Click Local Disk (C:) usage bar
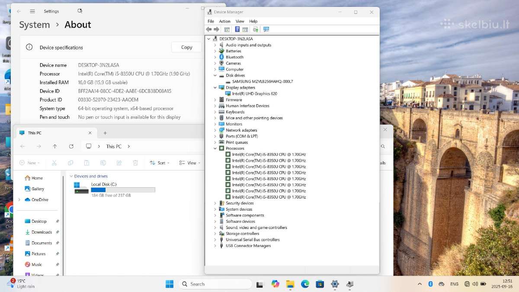 tap(123, 190)
